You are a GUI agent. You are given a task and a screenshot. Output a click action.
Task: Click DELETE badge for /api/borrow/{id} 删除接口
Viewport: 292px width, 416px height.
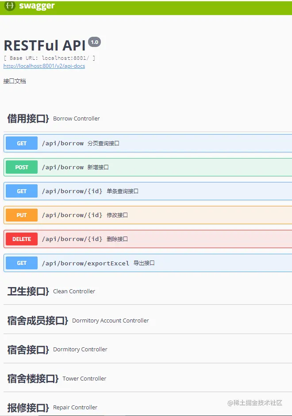22,239
